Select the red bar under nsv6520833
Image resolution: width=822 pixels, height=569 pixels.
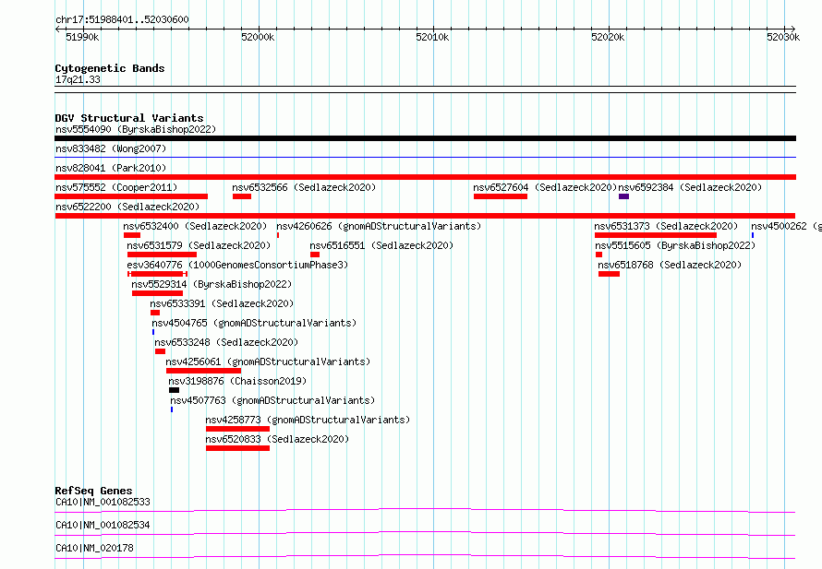point(238,448)
